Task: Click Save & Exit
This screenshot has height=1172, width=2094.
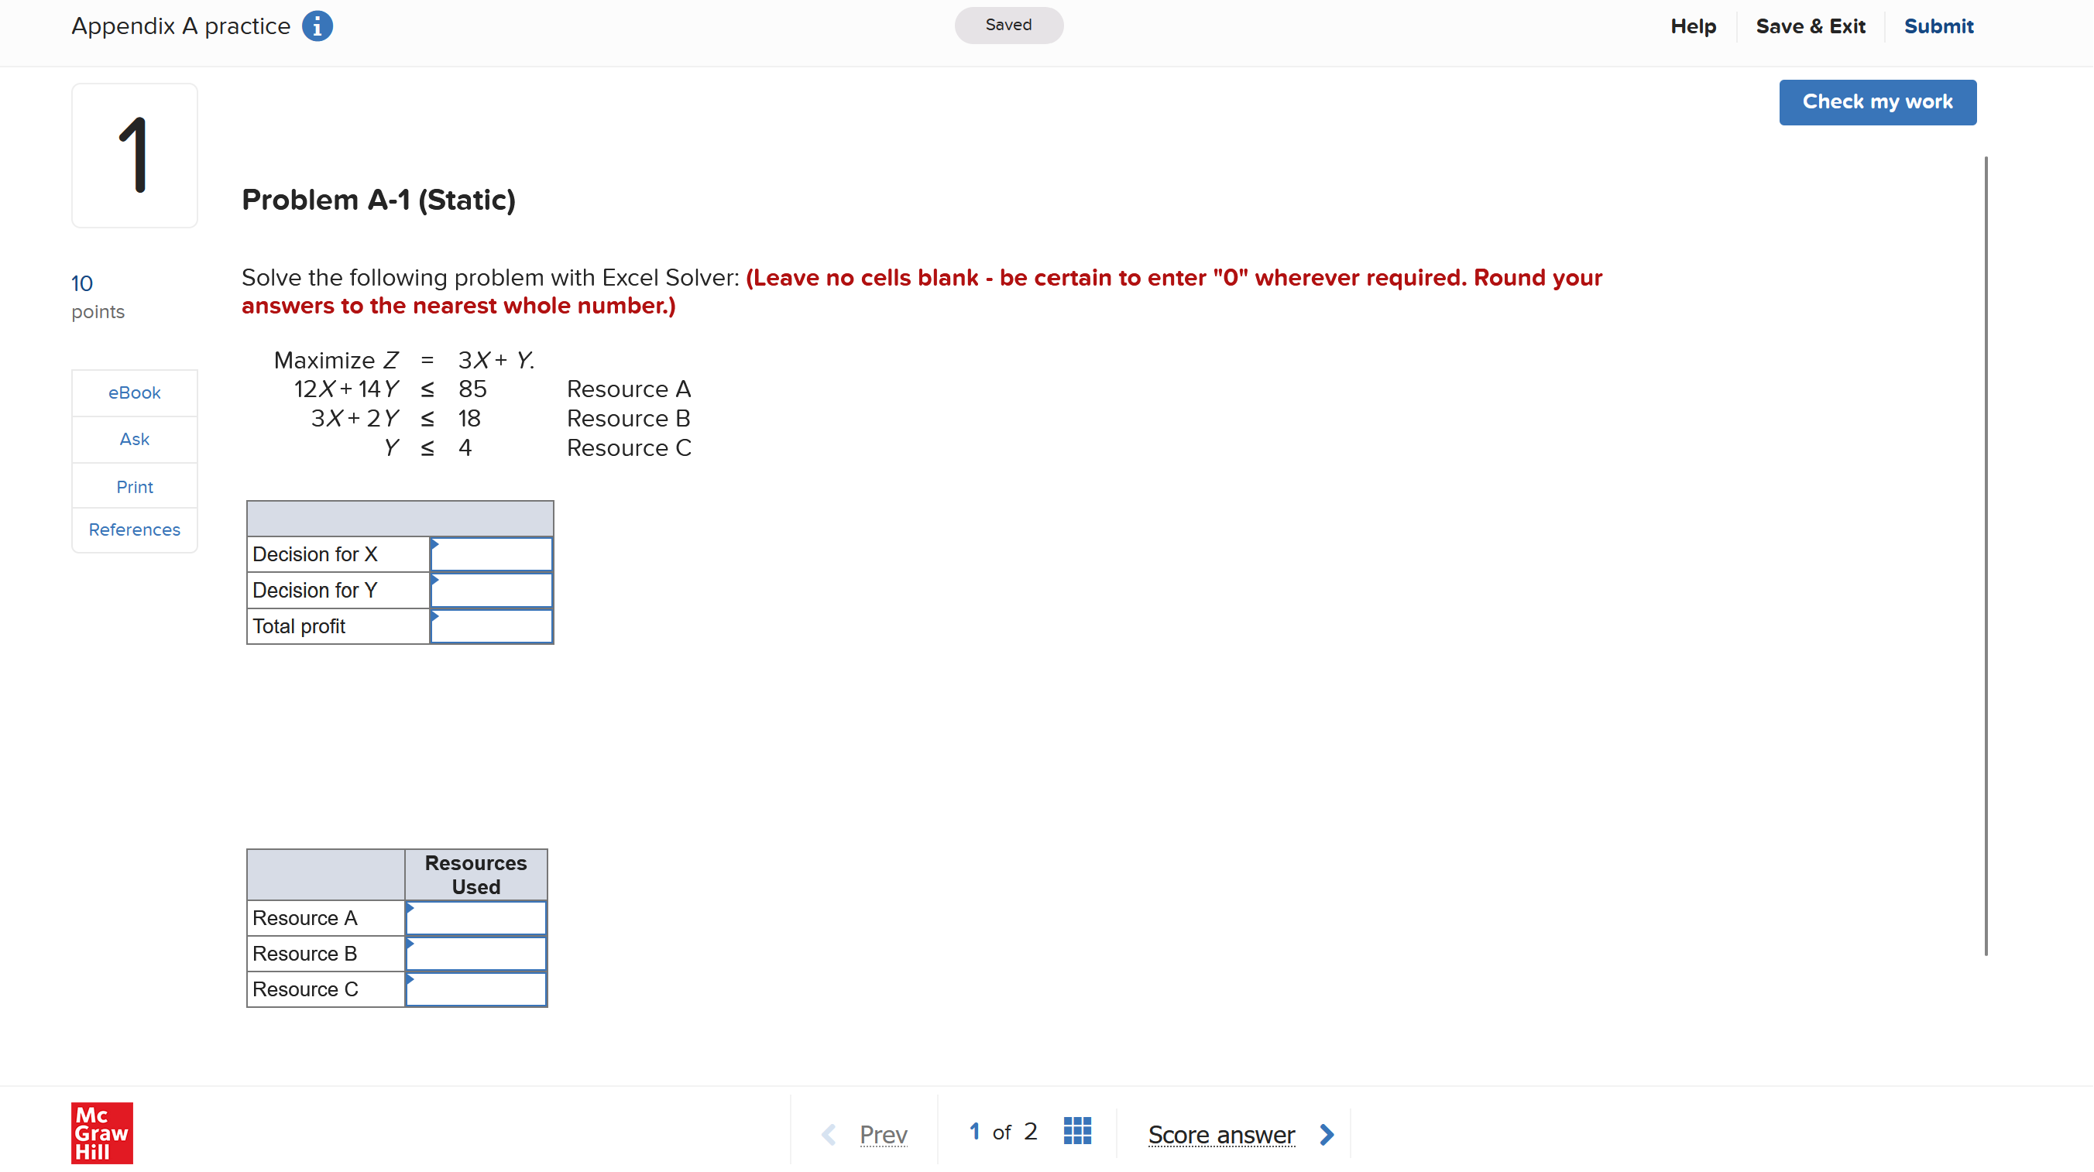Action: (x=1811, y=26)
